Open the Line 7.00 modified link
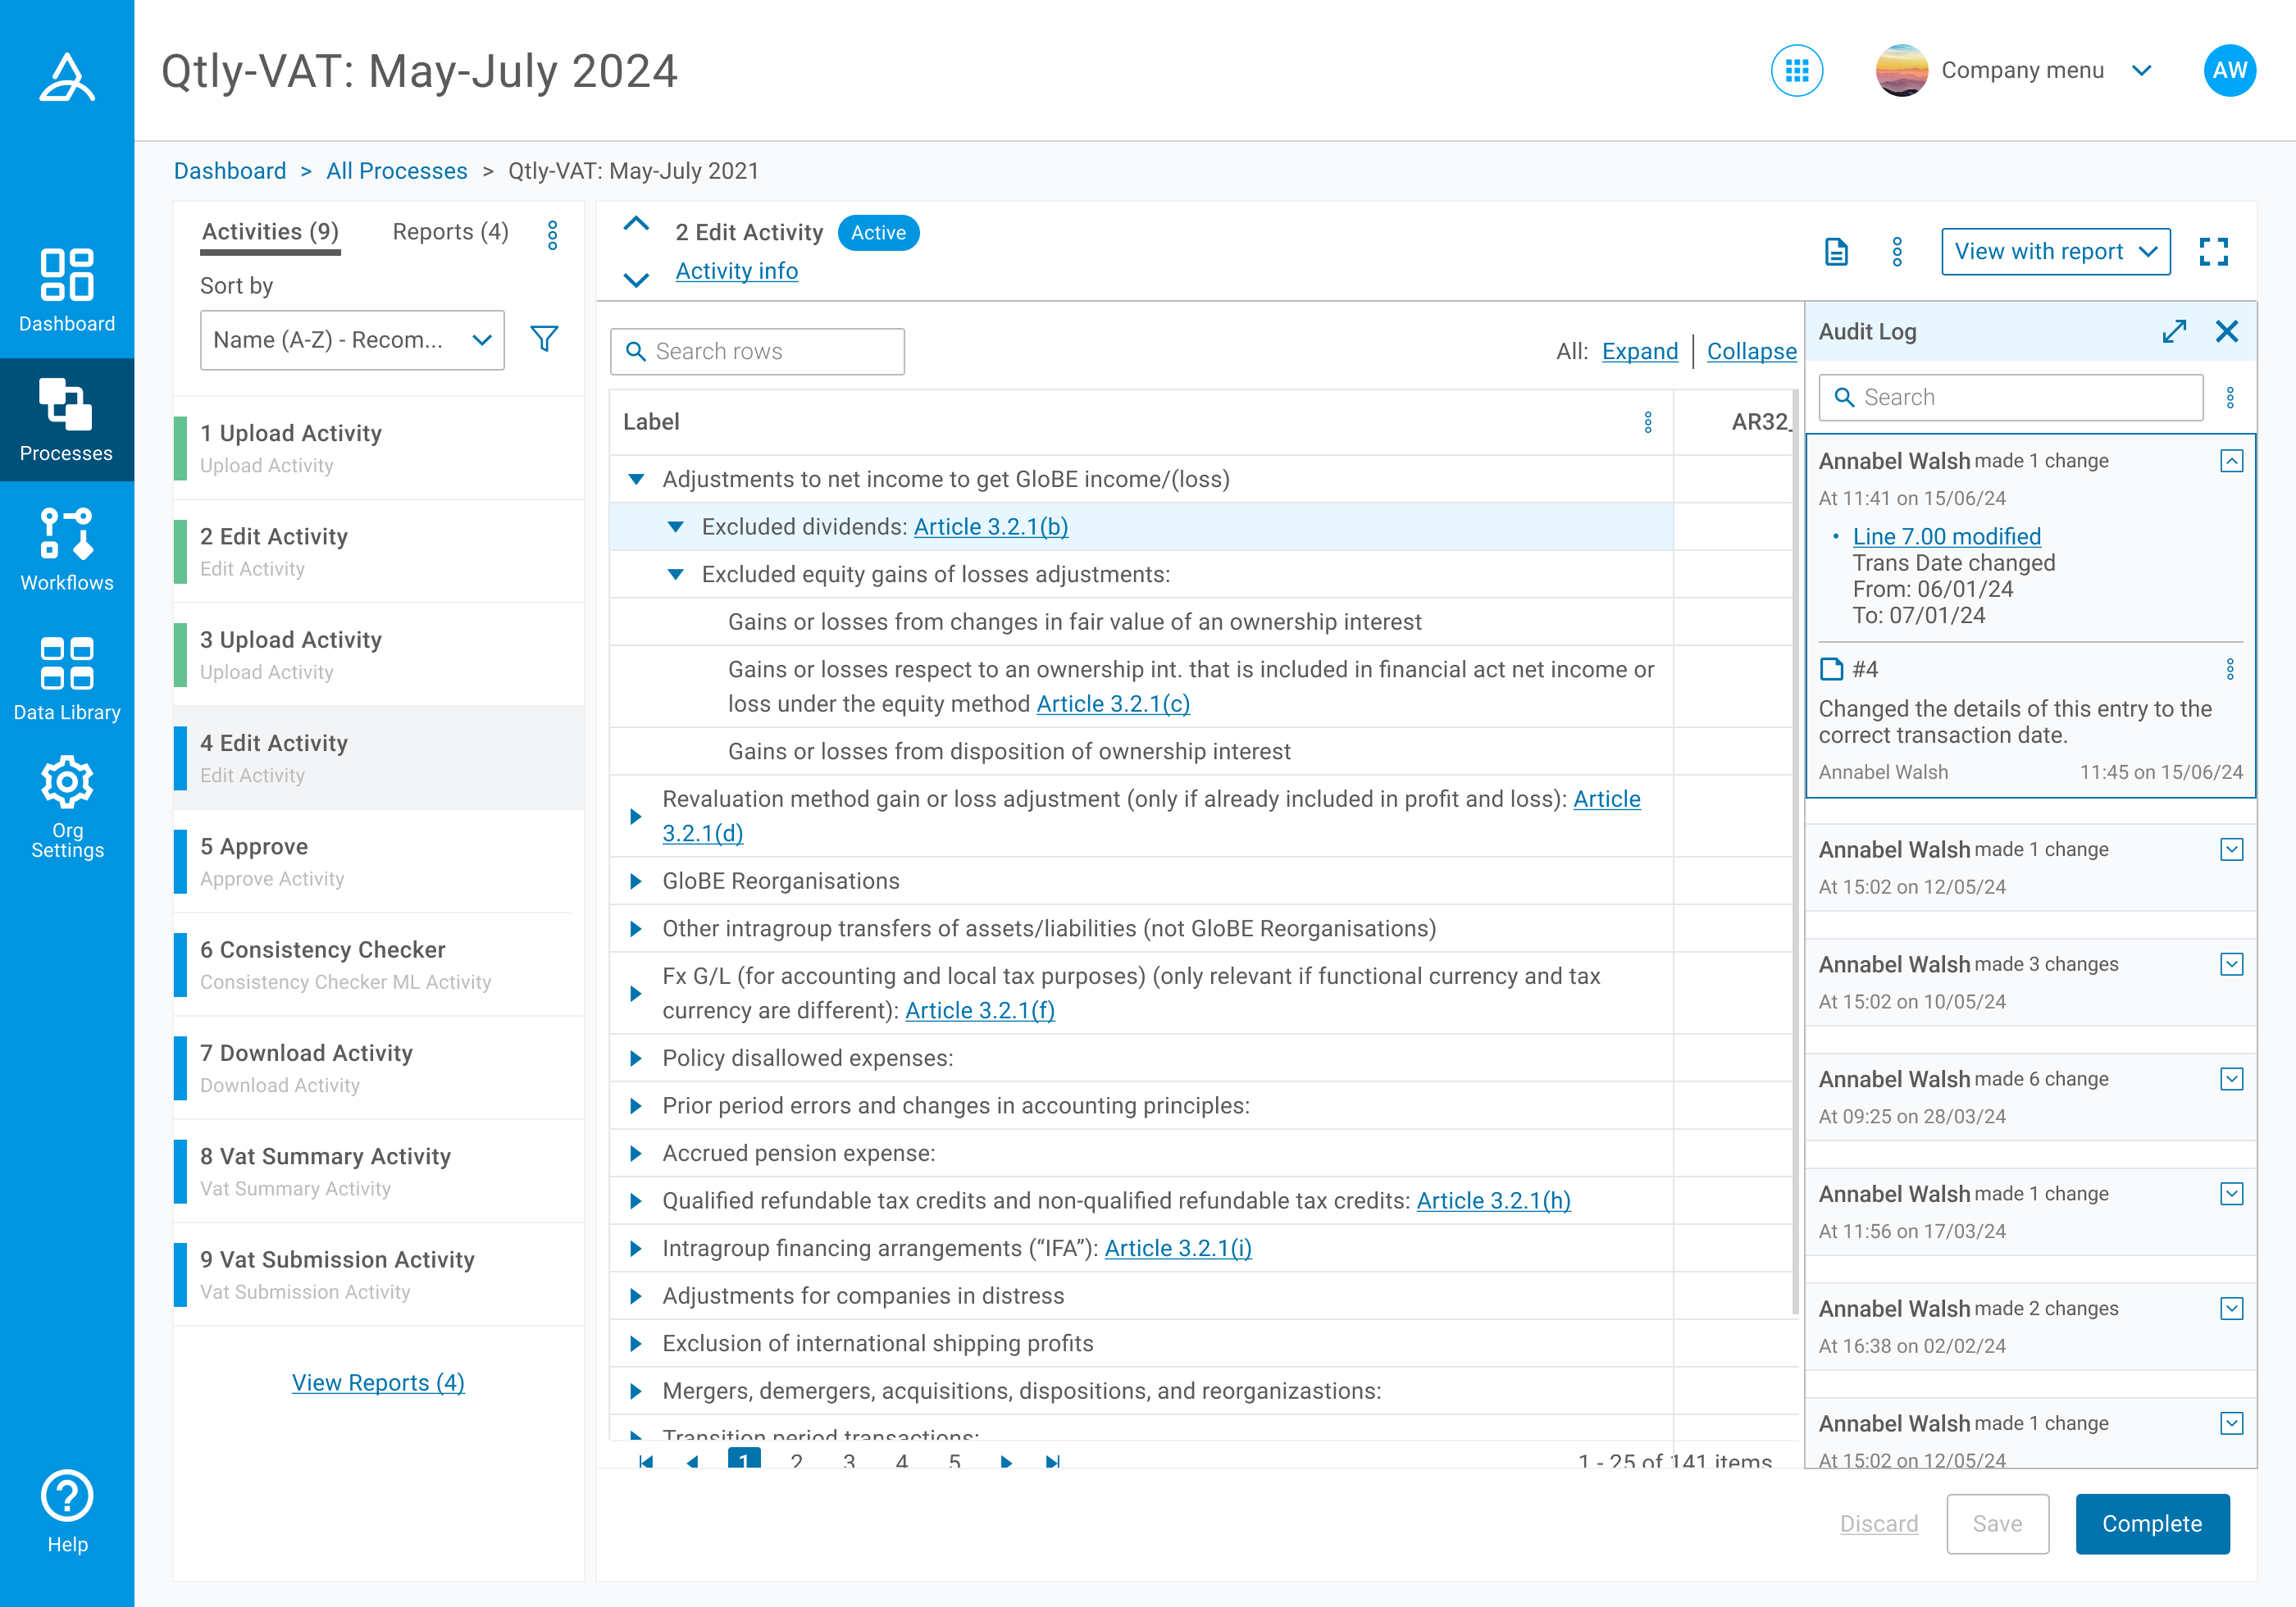The image size is (2296, 1607). (x=1946, y=537)
